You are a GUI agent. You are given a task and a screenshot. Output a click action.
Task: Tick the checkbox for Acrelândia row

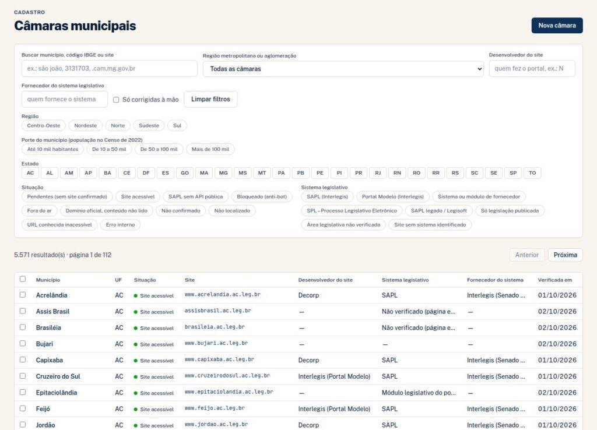point(23,295)
